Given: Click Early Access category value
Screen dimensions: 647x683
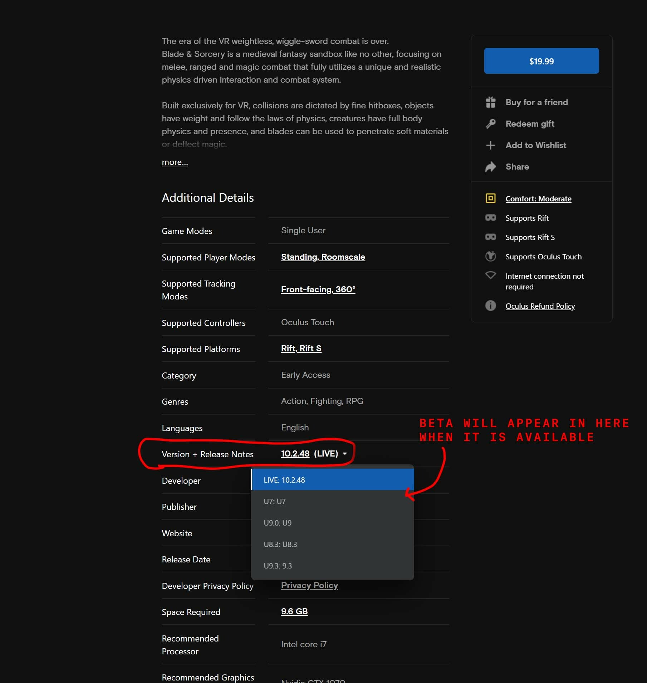Looking at the screenshot, I should [x=305, y=375].
